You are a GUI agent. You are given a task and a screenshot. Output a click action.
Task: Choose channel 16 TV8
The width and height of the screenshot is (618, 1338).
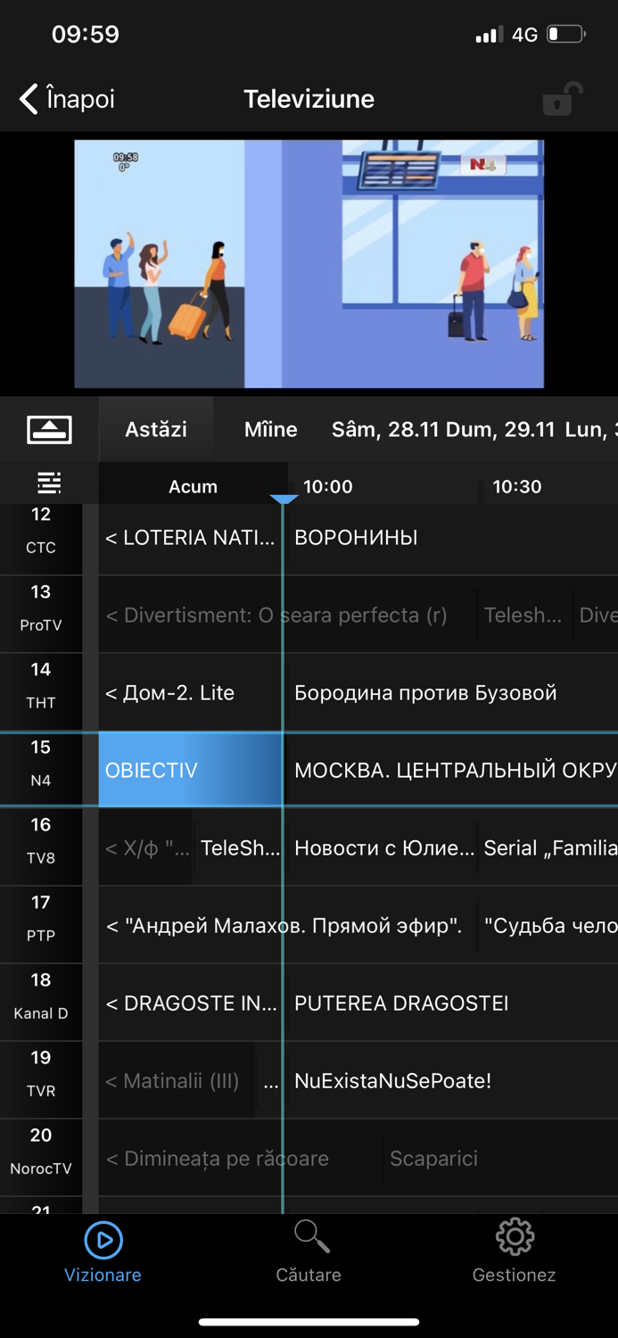(x=41, y=847)
